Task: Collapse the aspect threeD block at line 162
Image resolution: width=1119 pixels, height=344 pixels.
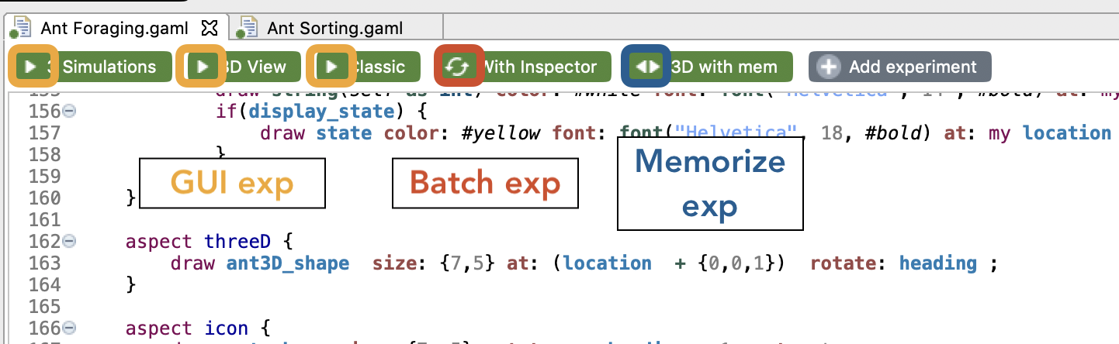Action: tap(68, 241)
